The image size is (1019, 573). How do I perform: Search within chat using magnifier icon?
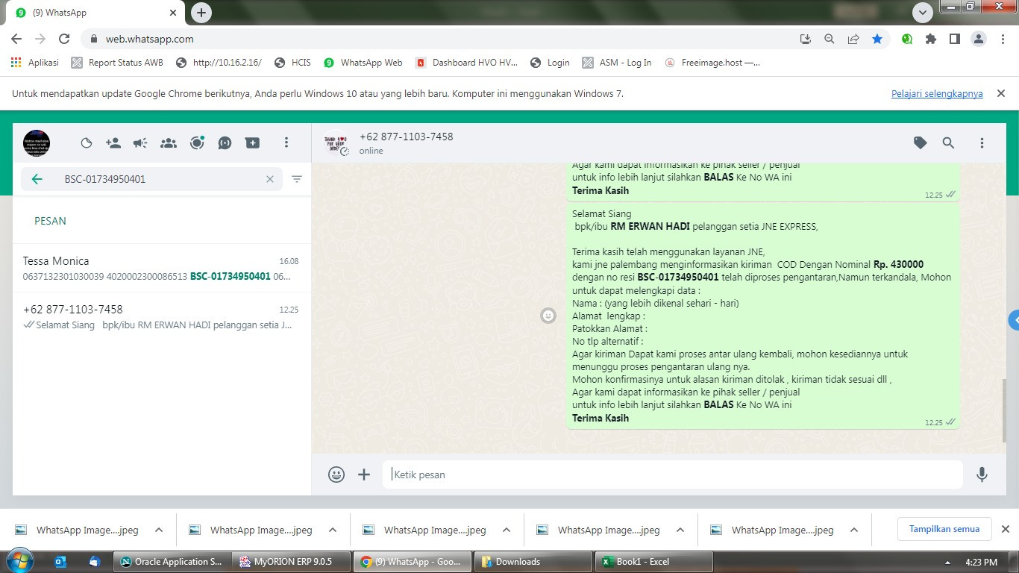[x=948, y=143]
